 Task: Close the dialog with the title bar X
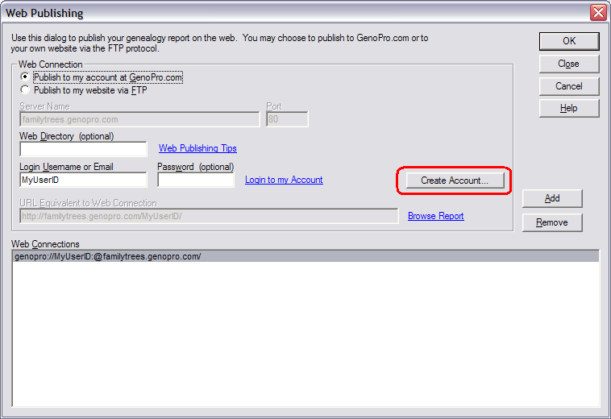pos(598,13)
